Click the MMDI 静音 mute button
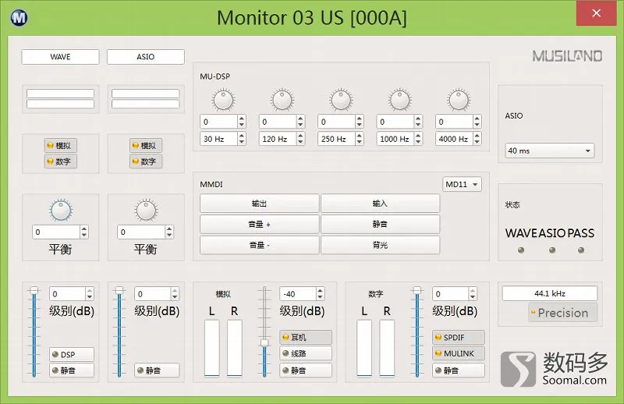The height and width of the screenshot is (404, 624). pos(381,224)
